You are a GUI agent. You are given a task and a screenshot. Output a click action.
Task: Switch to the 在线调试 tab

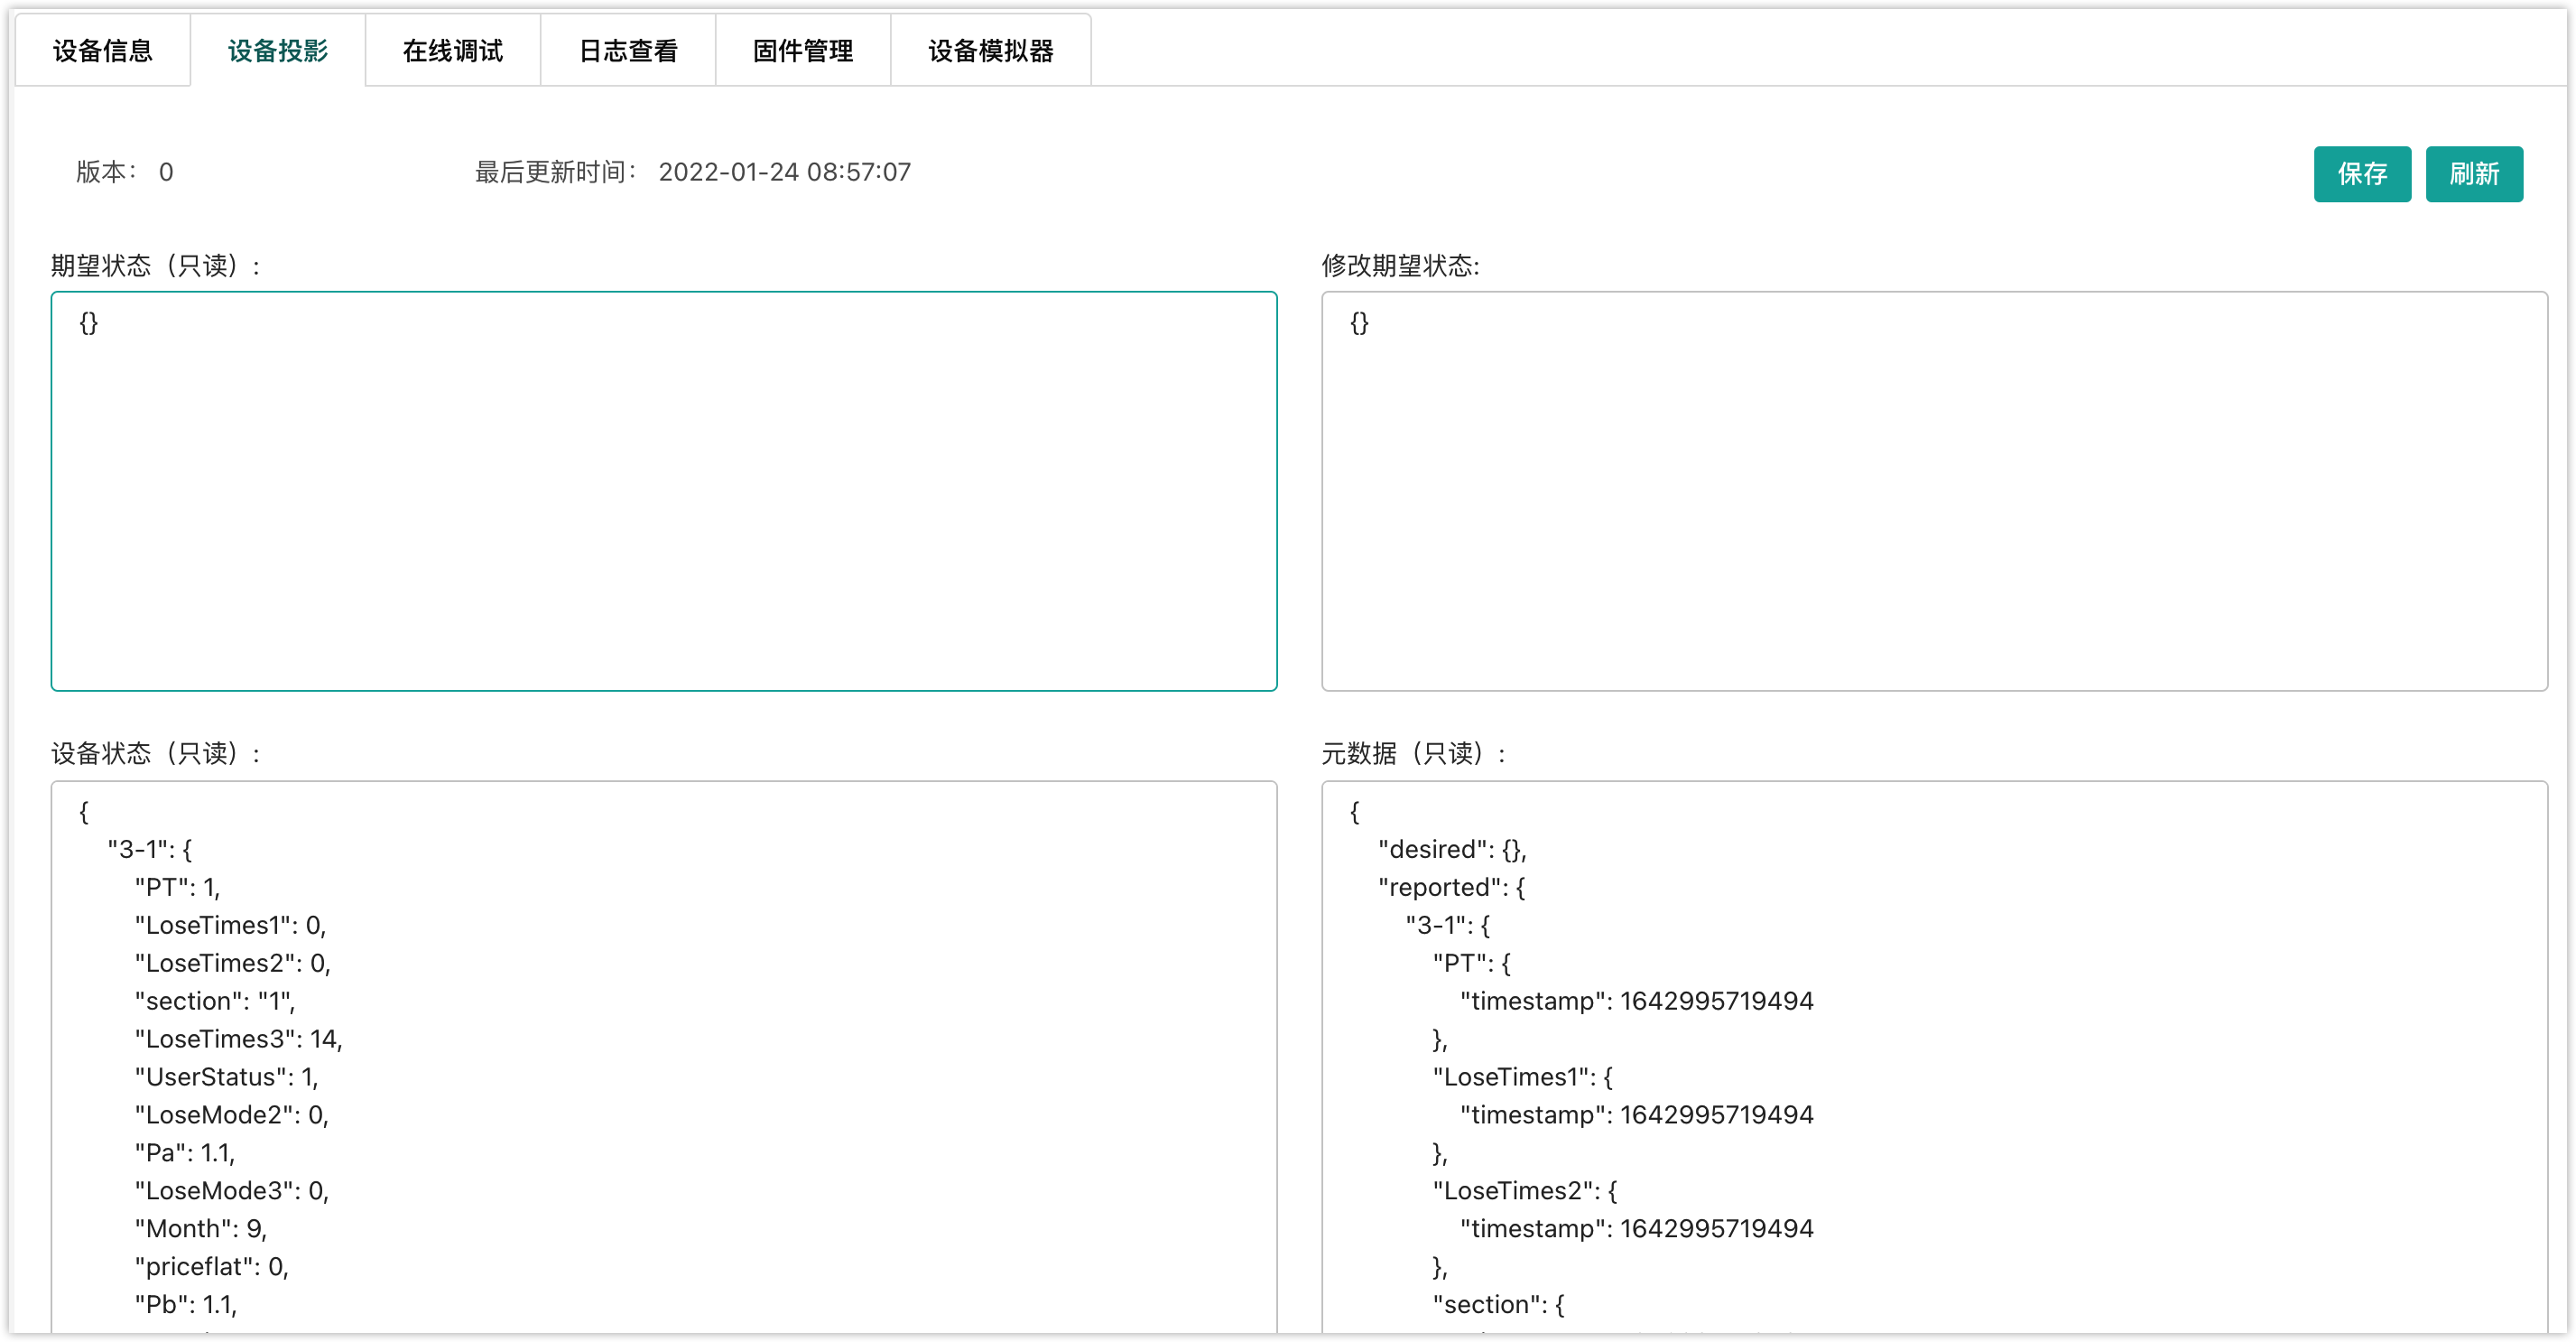[x=452, y=50]
